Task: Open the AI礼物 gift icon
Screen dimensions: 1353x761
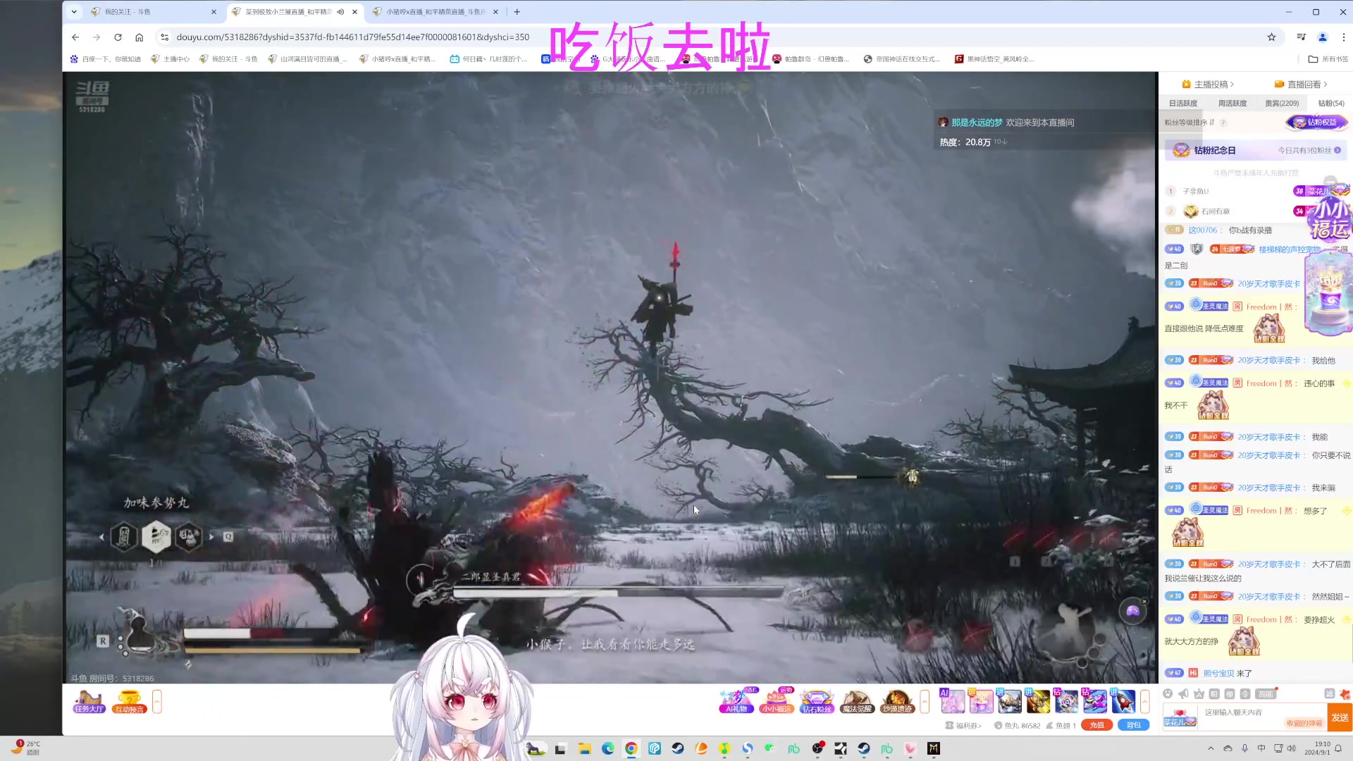Action: point(736,701)
